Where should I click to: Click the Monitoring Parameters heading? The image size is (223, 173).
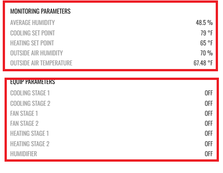[x=41, y=11]
